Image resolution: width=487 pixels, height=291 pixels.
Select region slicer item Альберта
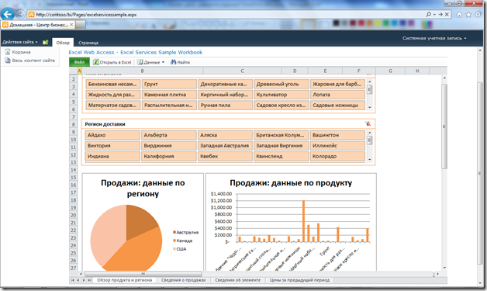click(169, 135)
